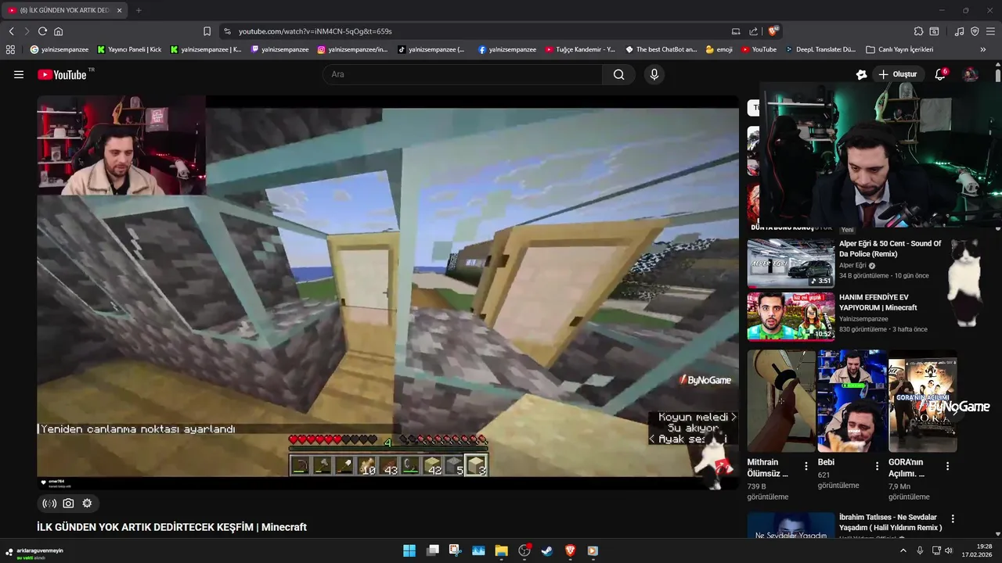The height and width of the screenshot is (563, 1002).
Task: Open the taskbar clock showing 19:28
Action: pos(977,550)
